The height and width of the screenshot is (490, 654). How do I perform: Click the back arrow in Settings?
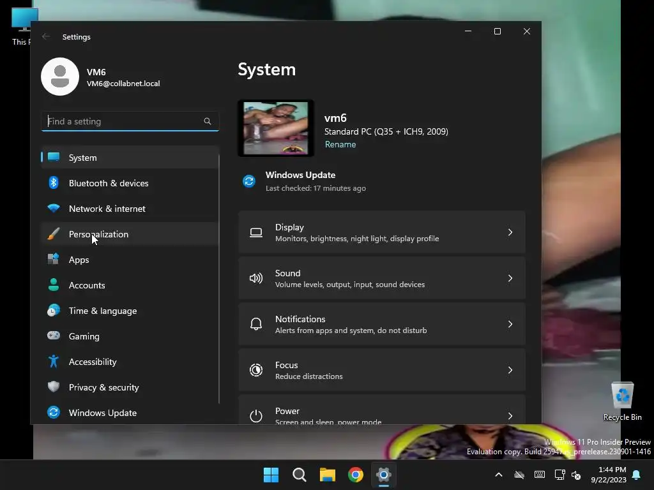[x=46, y=36]
